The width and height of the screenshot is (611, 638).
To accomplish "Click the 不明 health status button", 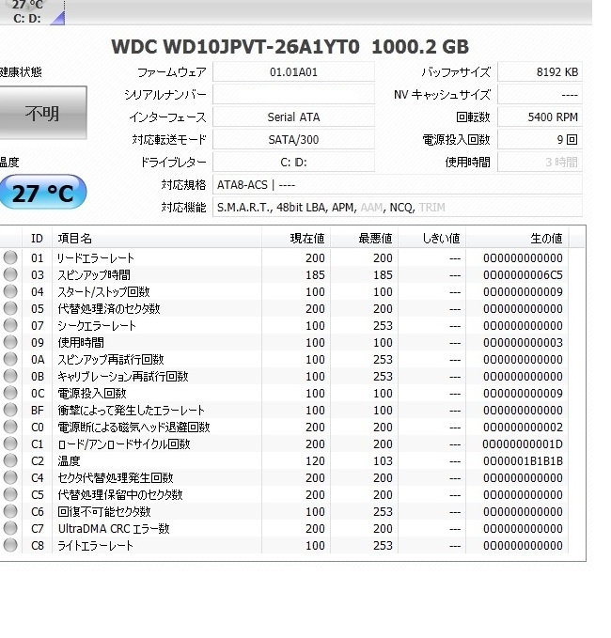I will [x=42, y=113].
